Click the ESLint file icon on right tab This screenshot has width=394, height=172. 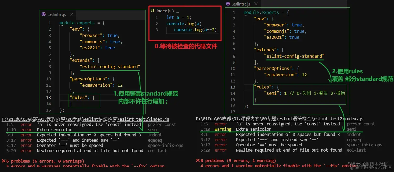pos(228,4)
